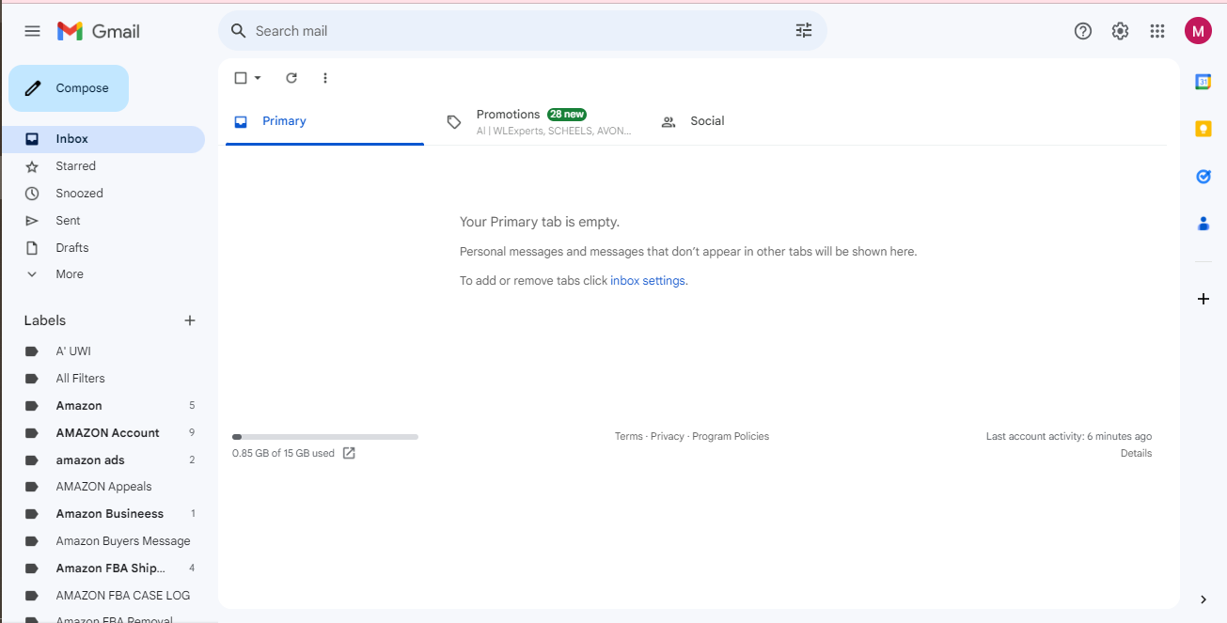The image size is (1227, 623).
Task: Switch to the Primary tab
Action: point(324,121)
